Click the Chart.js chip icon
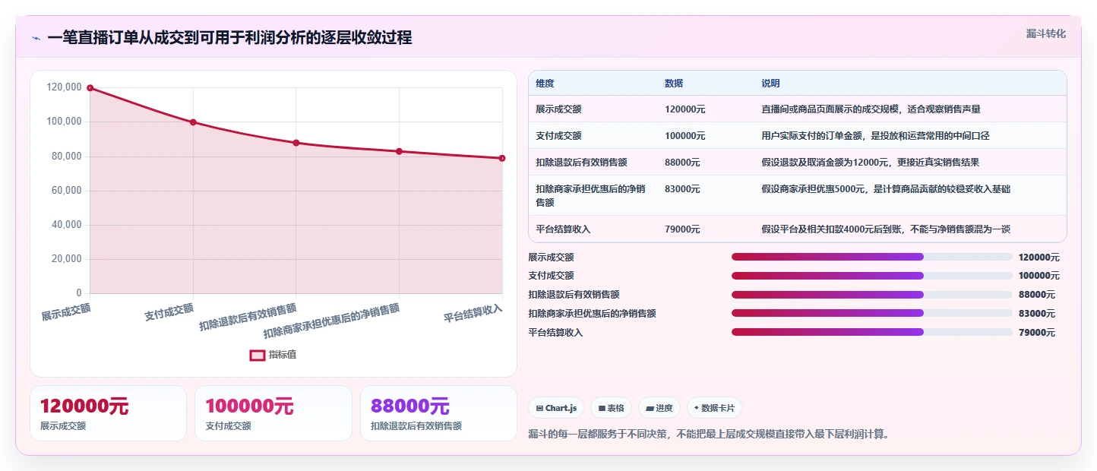This screenshot has width=1097, height=471. pos(539,408)
